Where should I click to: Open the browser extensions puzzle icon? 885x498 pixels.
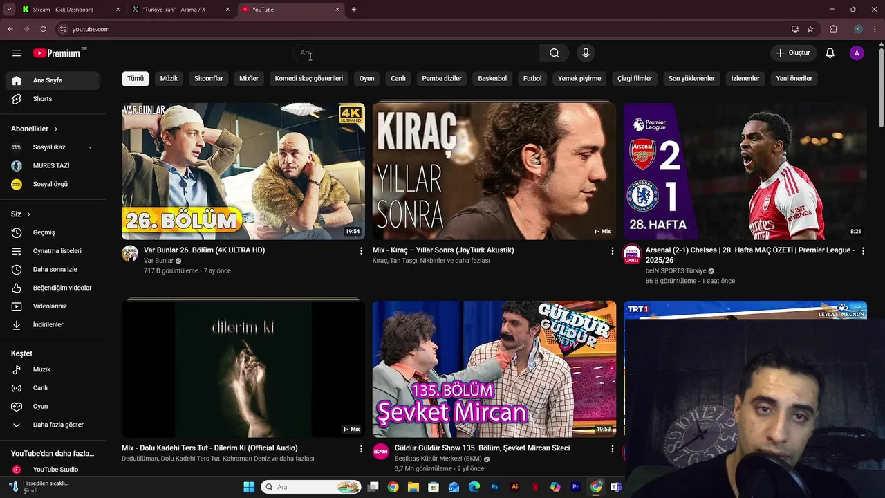pyautogui.click(x=833, y=29)
